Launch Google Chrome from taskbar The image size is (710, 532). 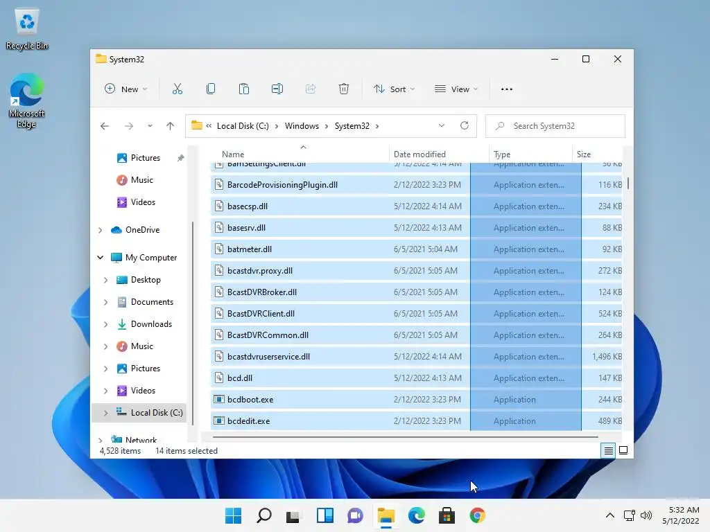click(477, 515)
